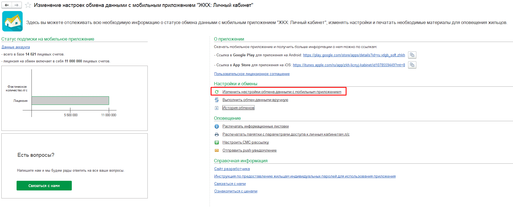Open Ознакомиться с ценами link

(236, 191)
